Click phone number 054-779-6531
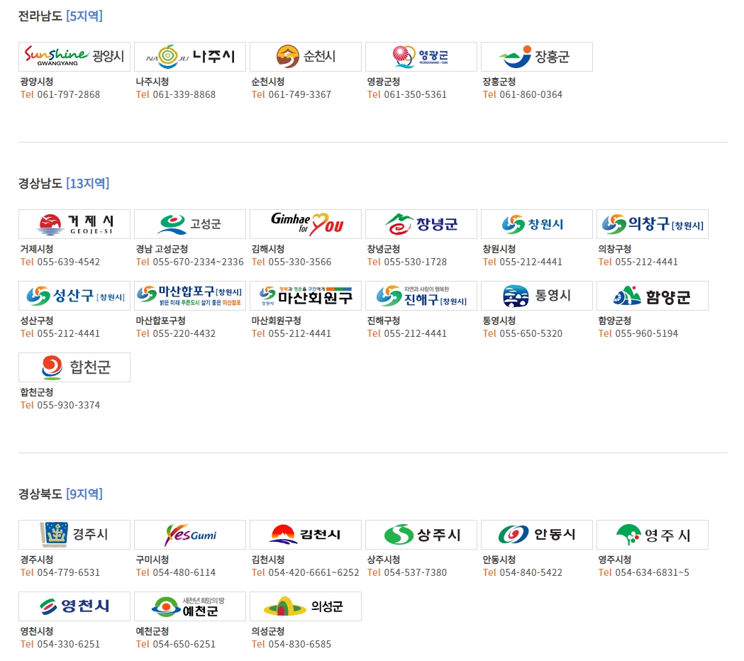Screen dimensions: 744x661 (68, 573)
